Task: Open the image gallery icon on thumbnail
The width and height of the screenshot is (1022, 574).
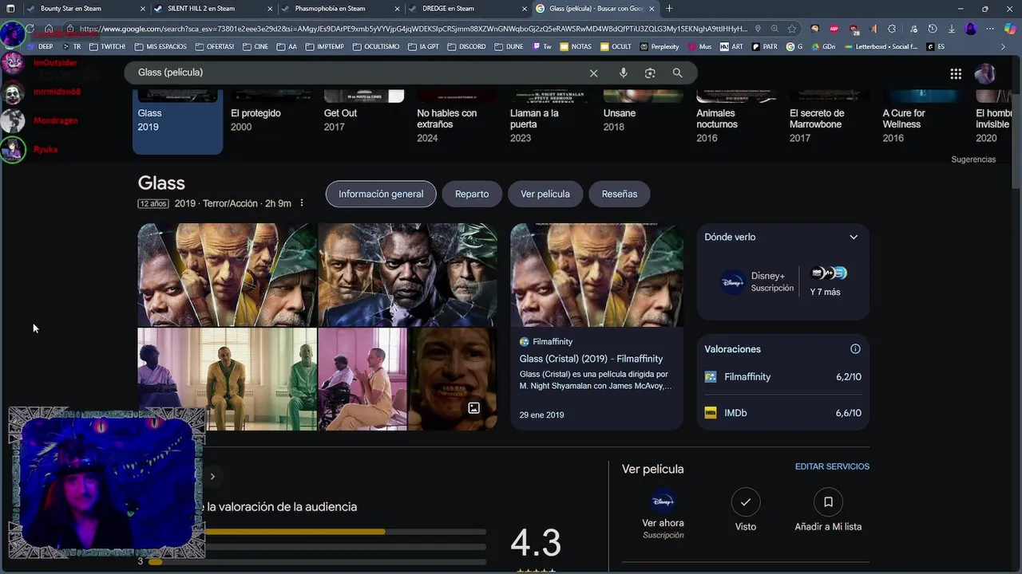Action: pyautogui.click(x=473, y=408)
